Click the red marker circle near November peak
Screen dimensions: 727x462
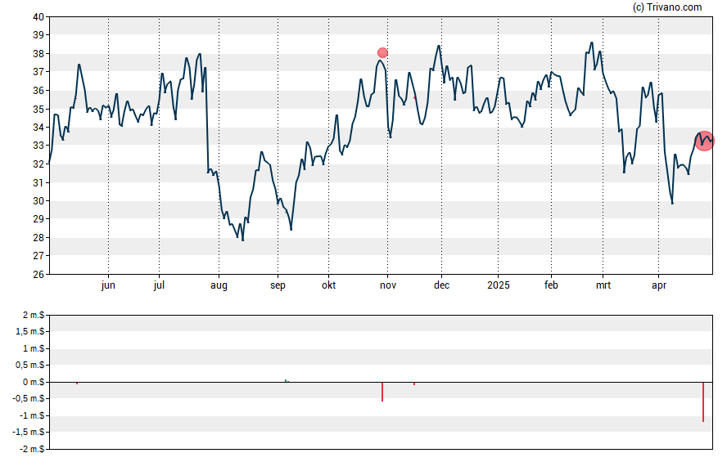(x=382, y=53)
